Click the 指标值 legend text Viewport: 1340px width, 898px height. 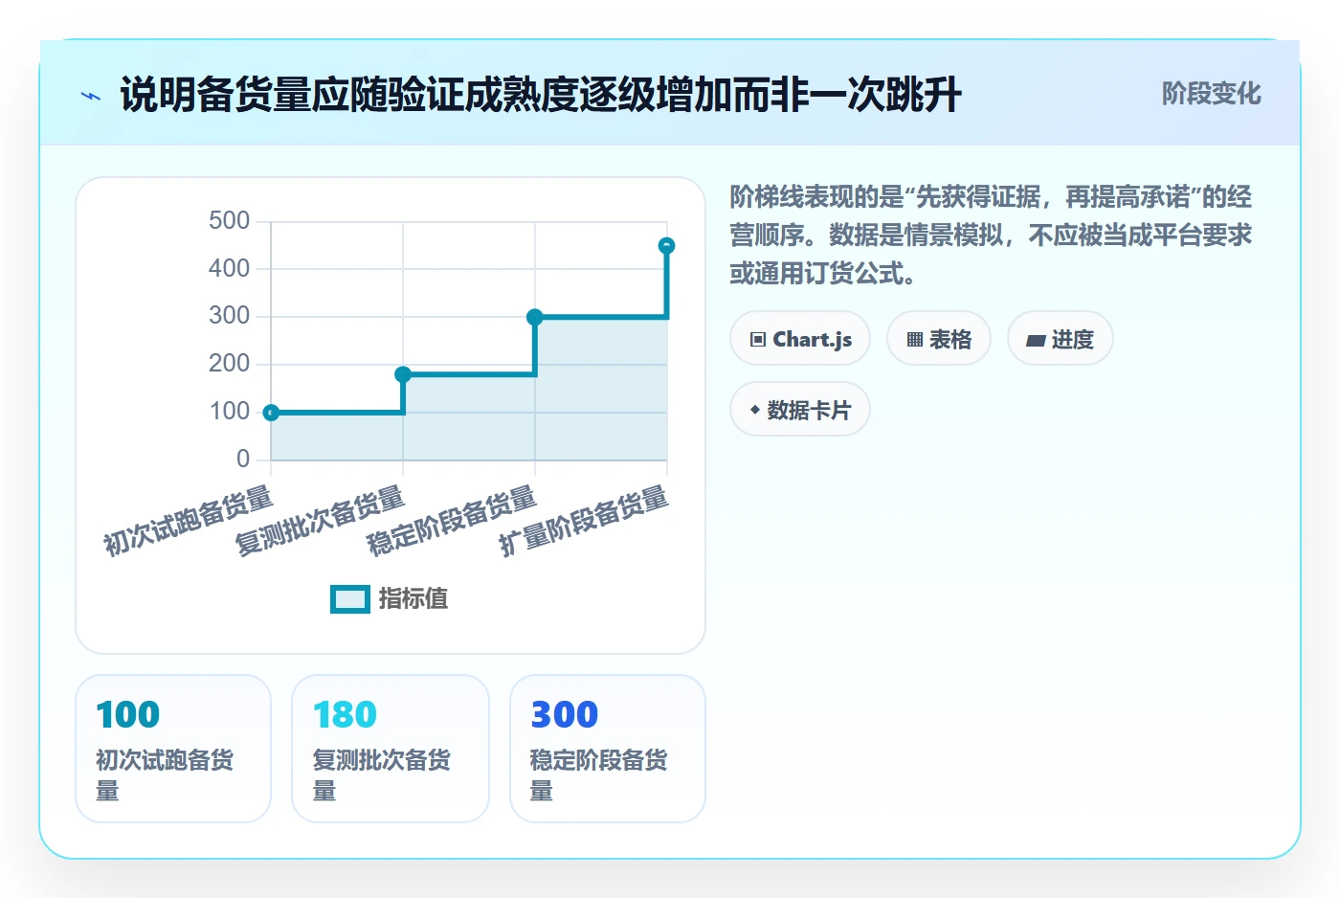pyautogui.click(x=413, y=598)
